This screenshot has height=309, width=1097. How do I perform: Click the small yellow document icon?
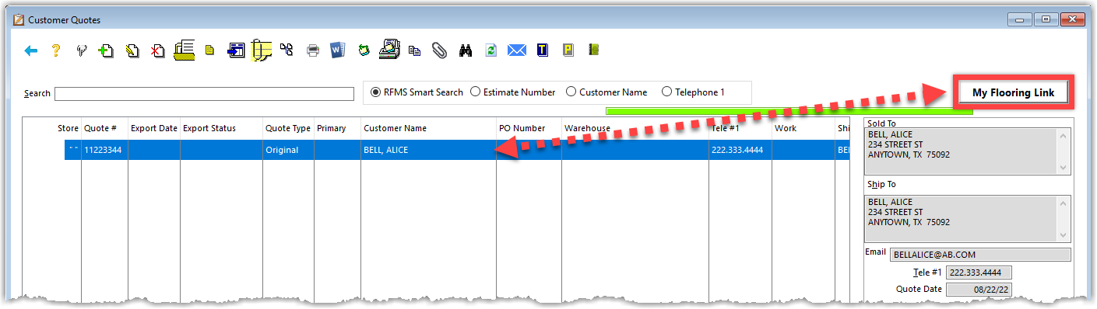click(x=209, y=51)
